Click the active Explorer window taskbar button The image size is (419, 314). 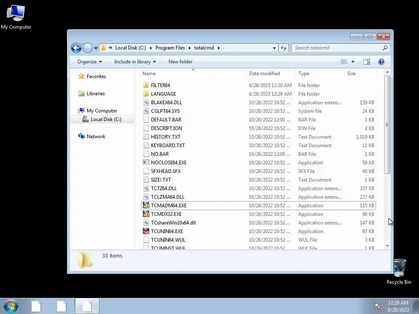(x=87, y=306)
